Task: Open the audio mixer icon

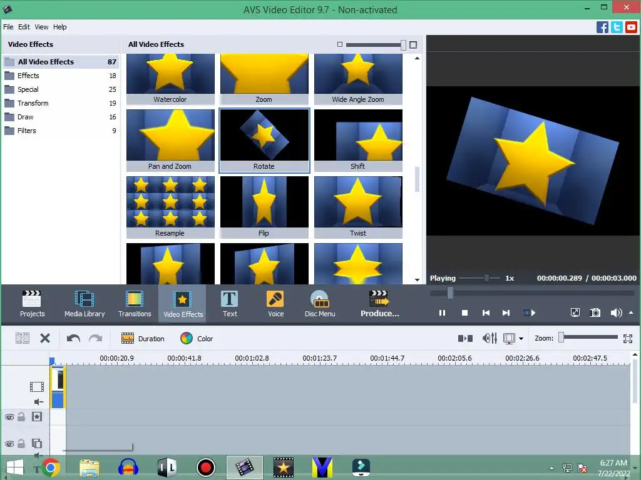Action: tap(490, 338)
